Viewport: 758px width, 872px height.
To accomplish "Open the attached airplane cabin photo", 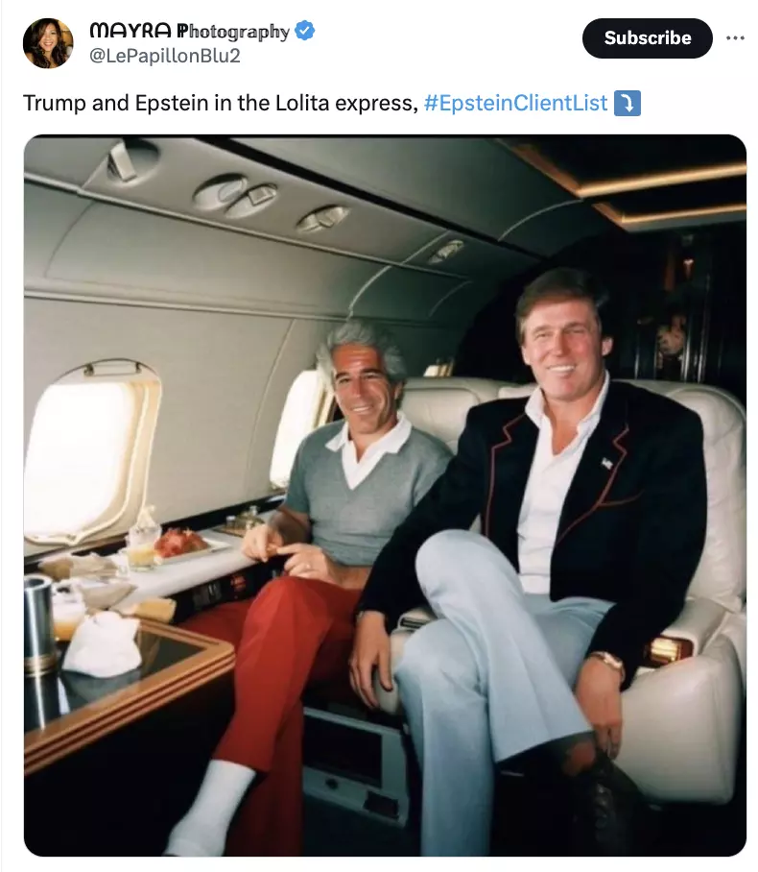I will pos(385,495).
